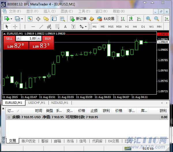The width and height of the screenshot is (173, 152).
Task: Open the 窗口(W) window menu
Action: pos(101,11)
